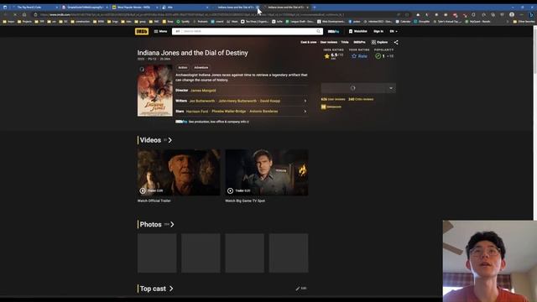Open the browser profile avatar
Viewport: 537px width, 302px height.
click(x=512, y=15)
